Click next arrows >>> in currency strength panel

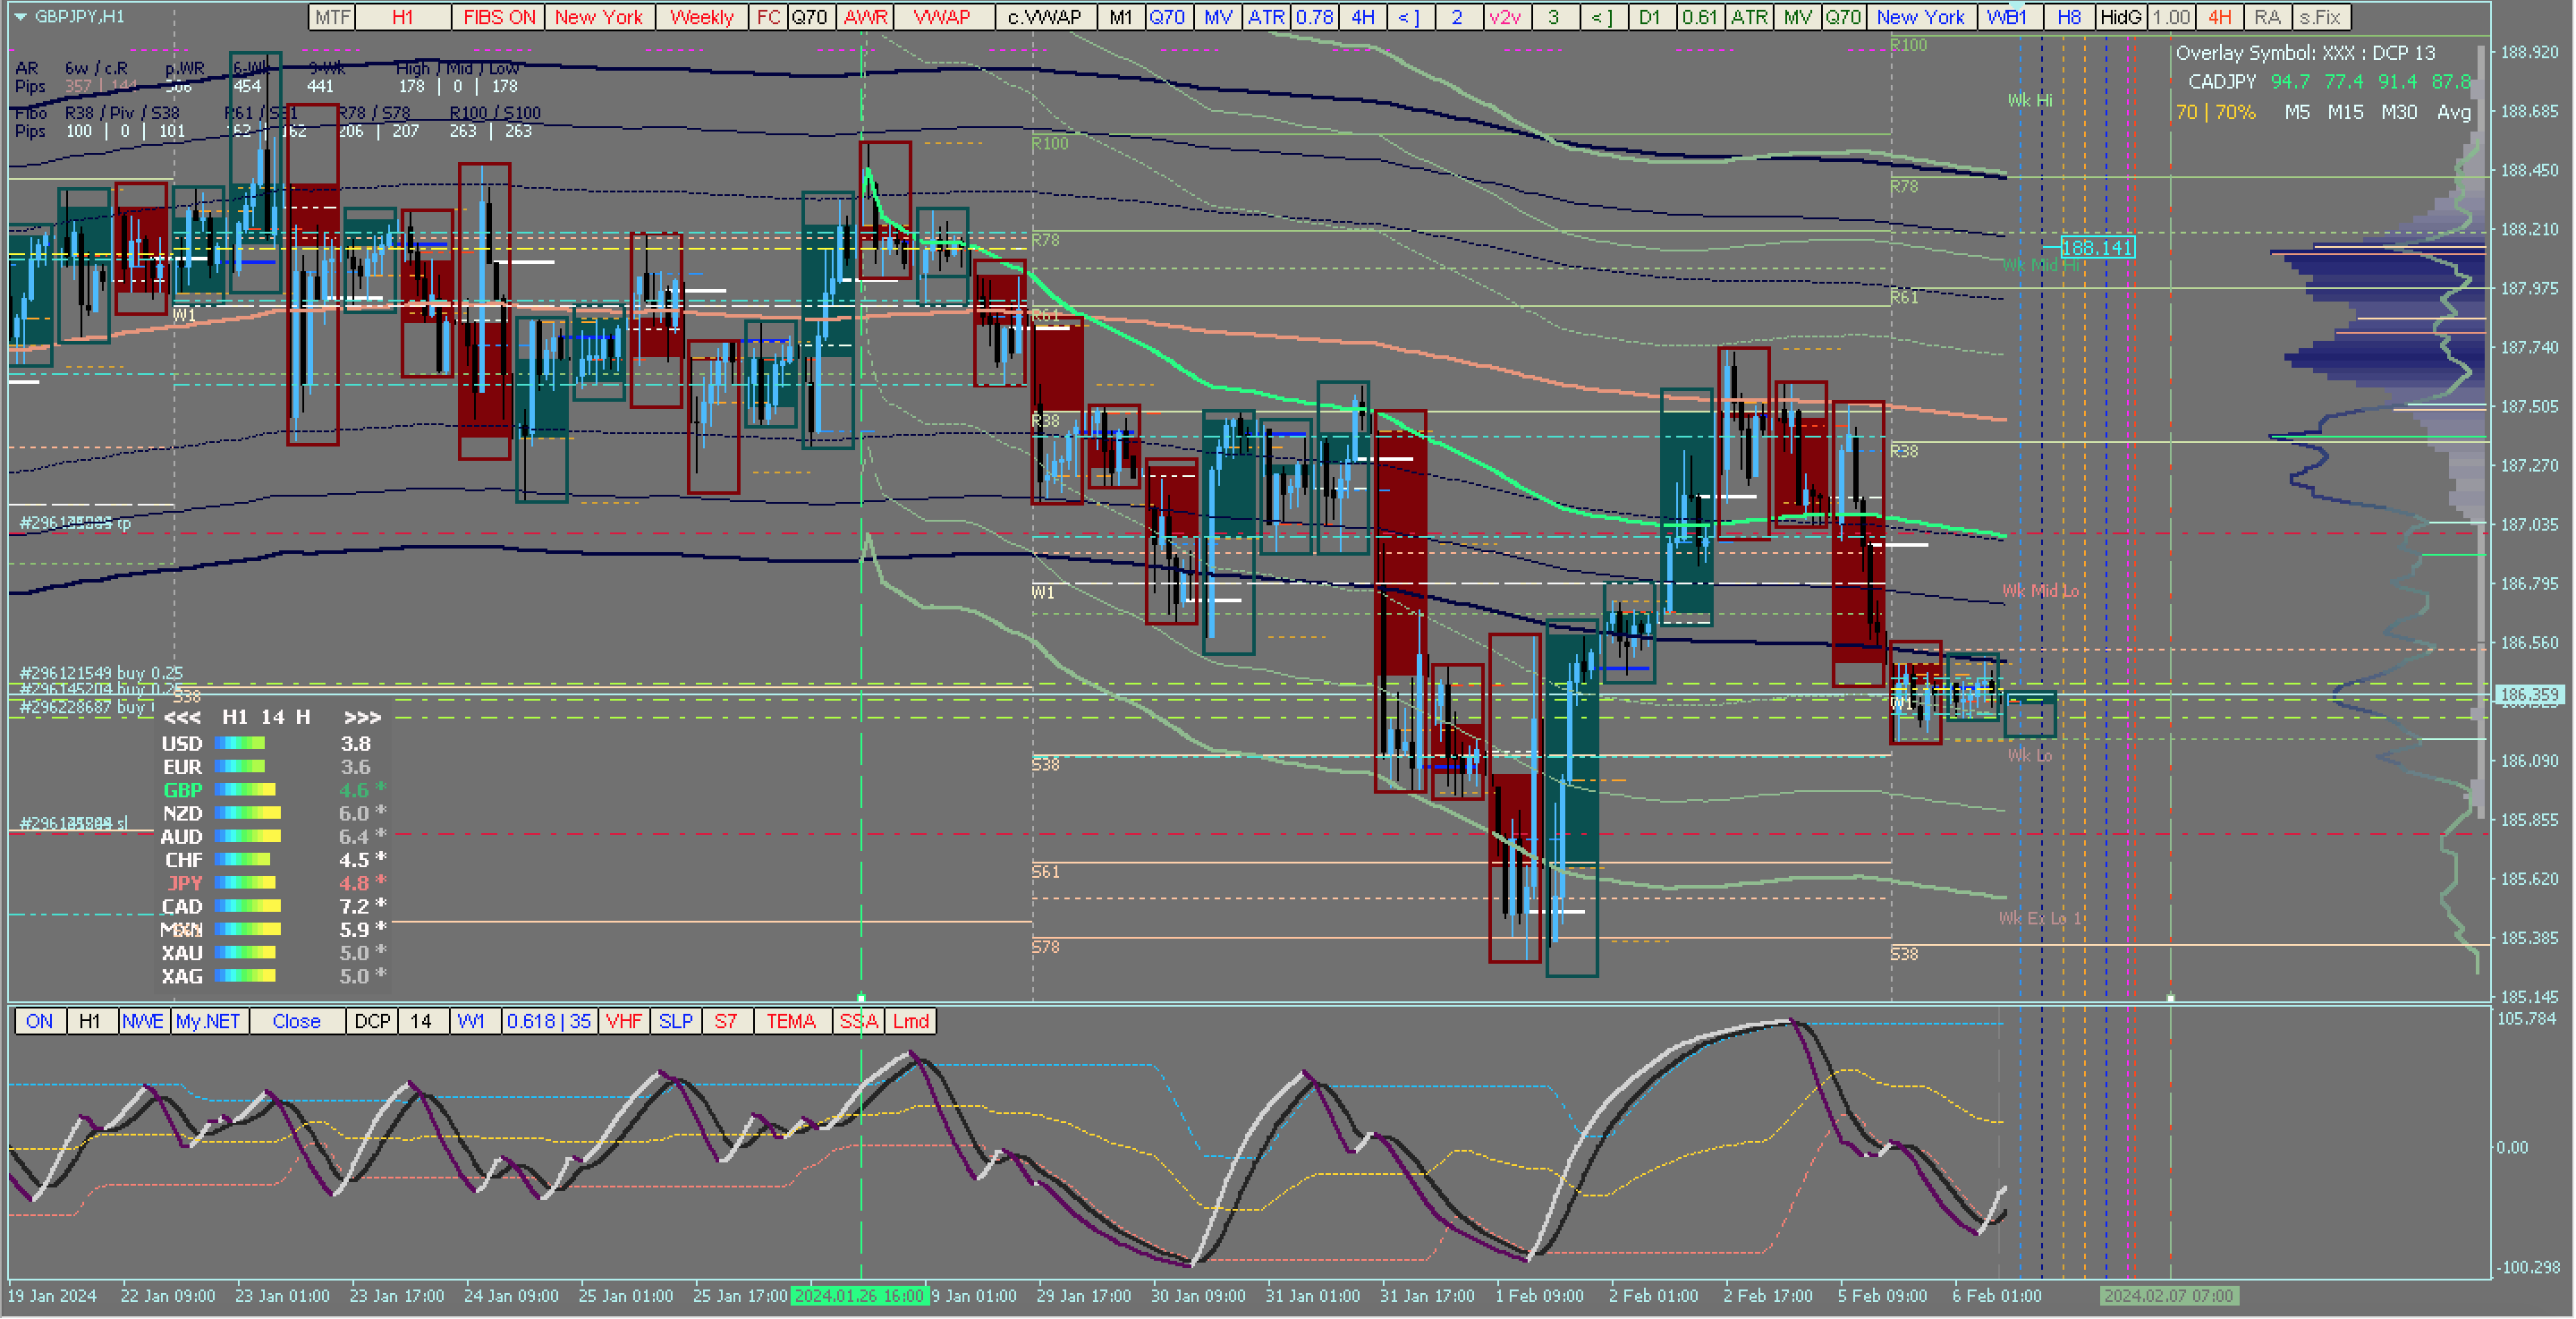pyautogui.click(x=362, y=718)
